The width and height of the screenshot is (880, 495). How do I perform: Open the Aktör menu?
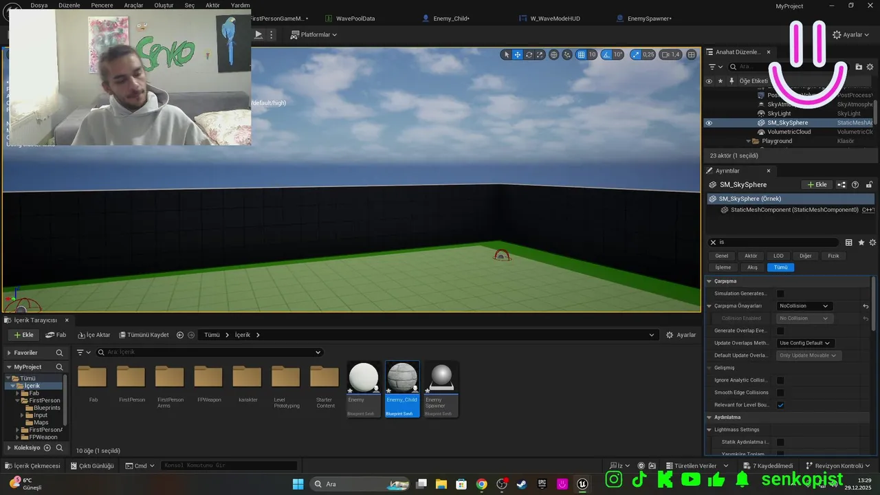213,5
